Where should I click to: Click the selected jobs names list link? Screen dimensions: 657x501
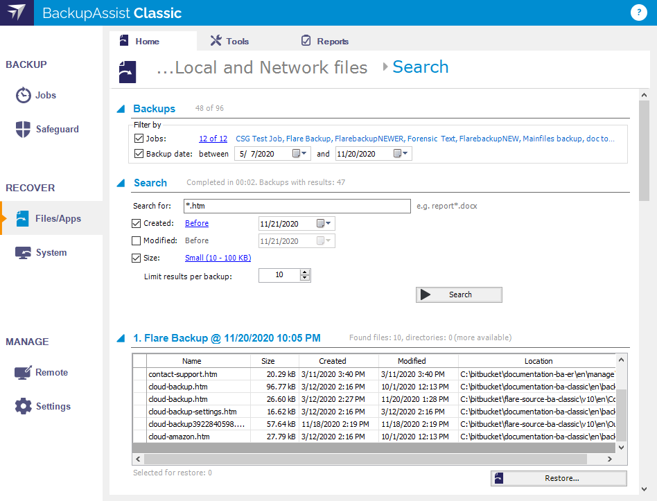click(x=425, y=139)
